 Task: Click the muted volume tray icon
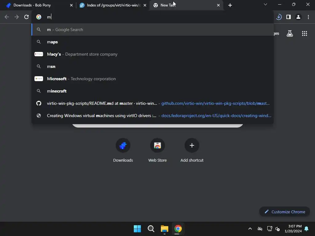point(277,229)
